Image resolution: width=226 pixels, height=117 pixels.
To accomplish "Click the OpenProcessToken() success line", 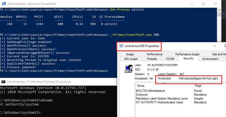I will pyautogui.click(x=28, y=49).
